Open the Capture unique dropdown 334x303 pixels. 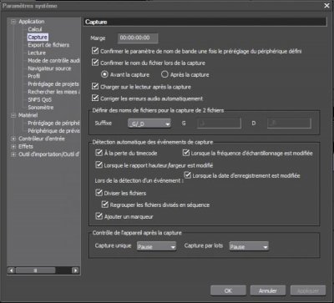coord(157,246)
